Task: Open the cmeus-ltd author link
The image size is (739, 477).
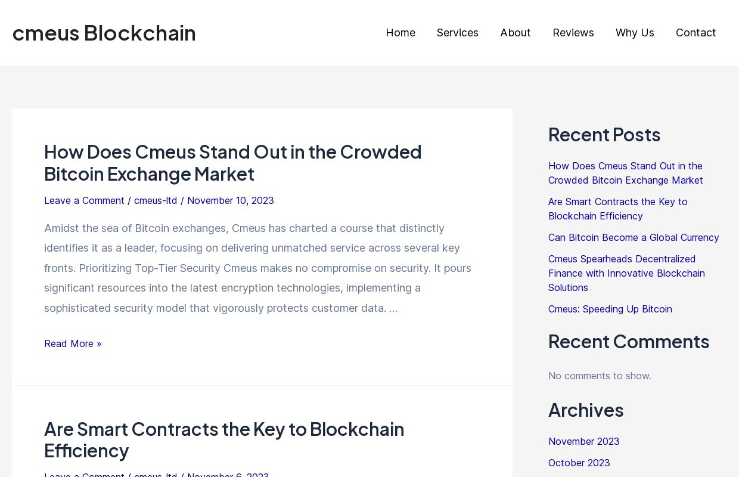Action: point(155,200)
